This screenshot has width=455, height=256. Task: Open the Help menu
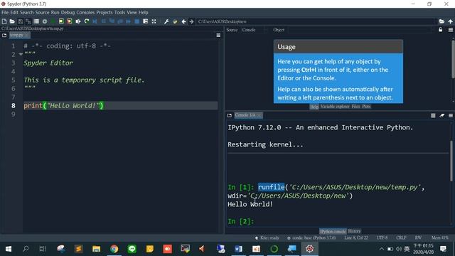click(x=143, y=13)
